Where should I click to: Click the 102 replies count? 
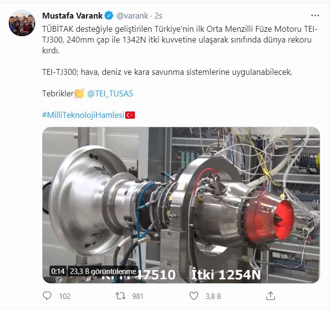pyautogui.click(x=65, y=296)
